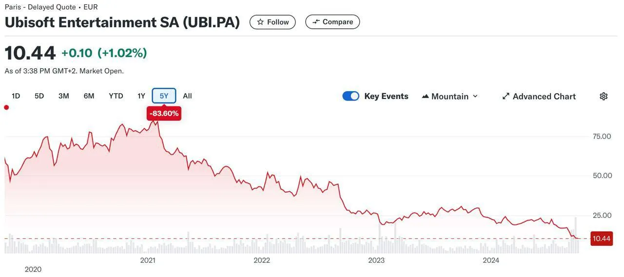Select the 5Y time range
This screenshot has height=277, width=624.
pos(164,96)
